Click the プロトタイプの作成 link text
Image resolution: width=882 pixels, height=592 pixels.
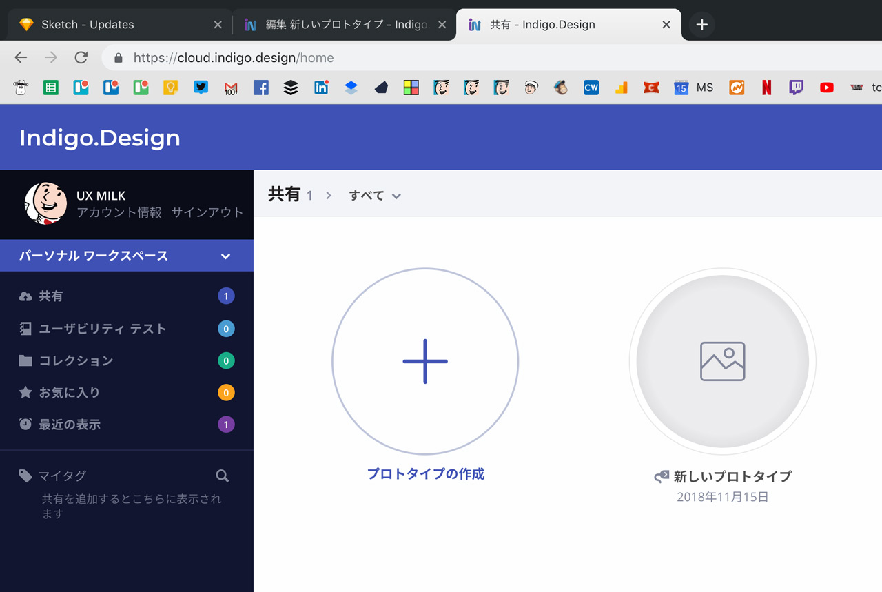coord(425,474)
